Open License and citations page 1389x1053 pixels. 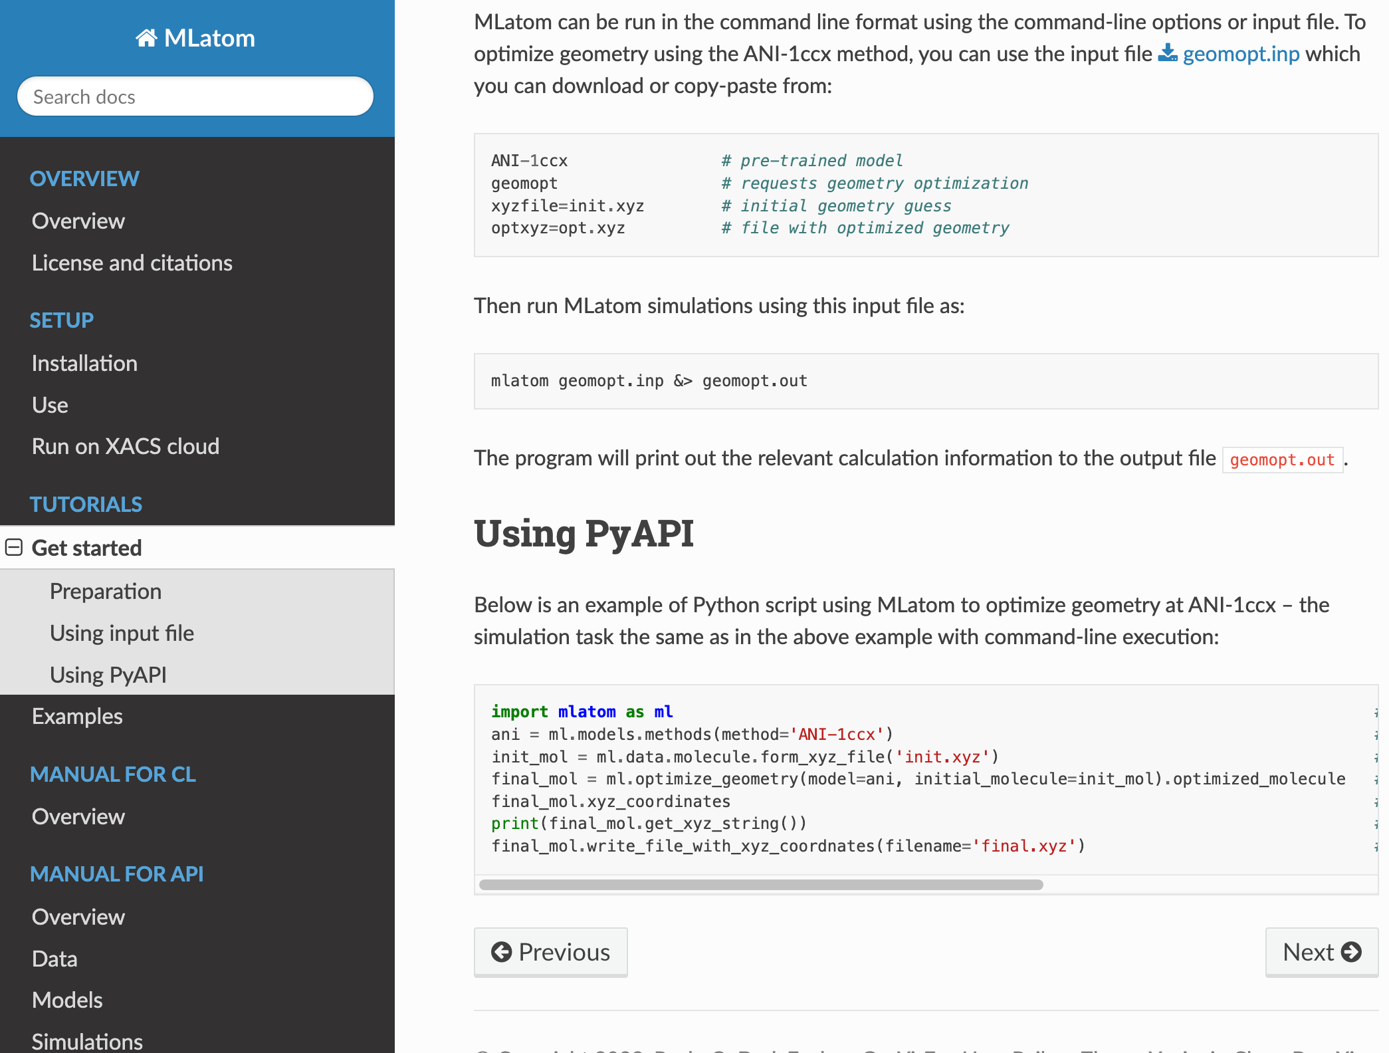[132, 263]
